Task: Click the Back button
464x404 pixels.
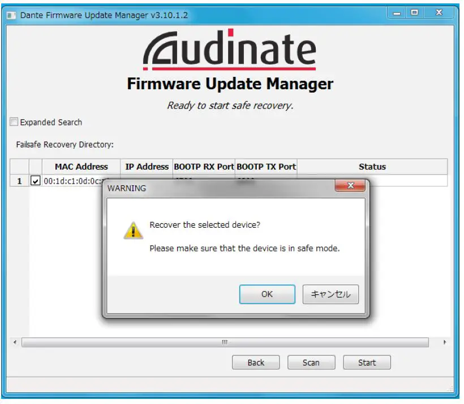Action: pyautogui.click(x=256, y=362)
